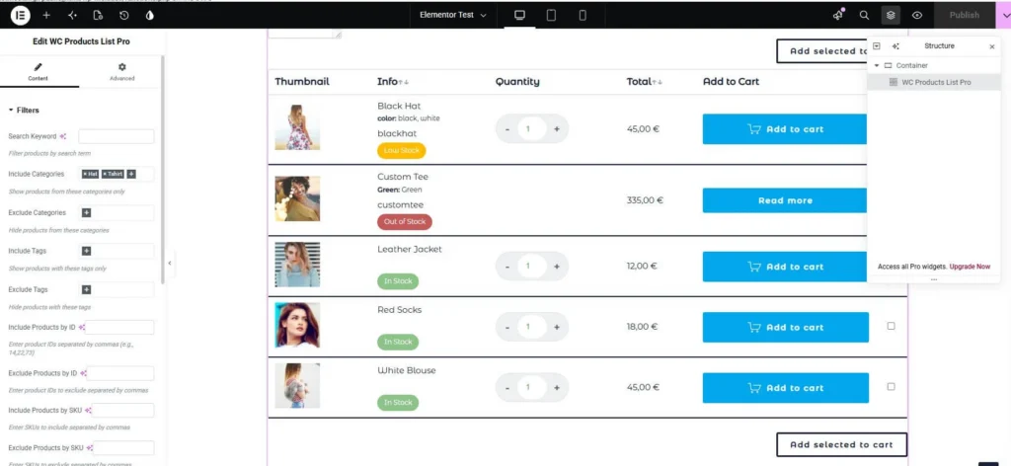Sort the Total column via its arrows
Image resolution: width=1011 pixels, height=466 pixels.
tap(657, 82)
